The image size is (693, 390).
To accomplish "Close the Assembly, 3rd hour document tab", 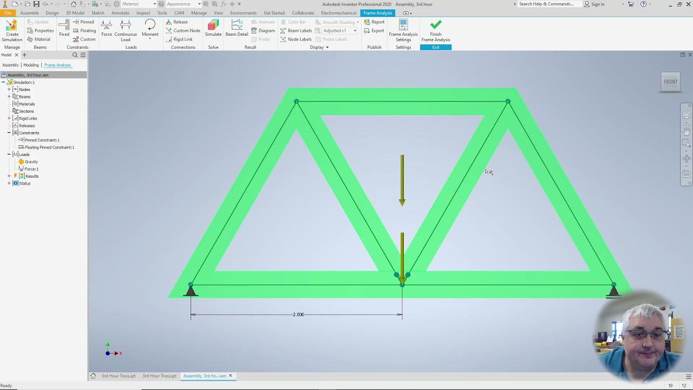I will coord(230,376).
